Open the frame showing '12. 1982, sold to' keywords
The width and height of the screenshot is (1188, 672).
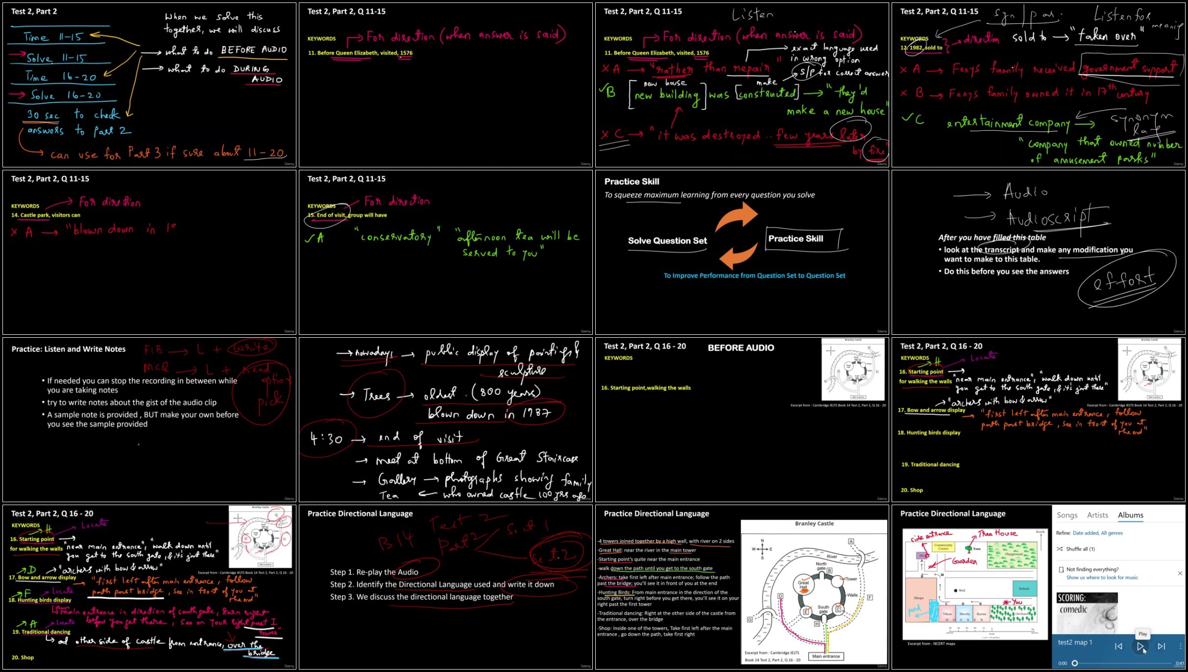click(1038, 85)
